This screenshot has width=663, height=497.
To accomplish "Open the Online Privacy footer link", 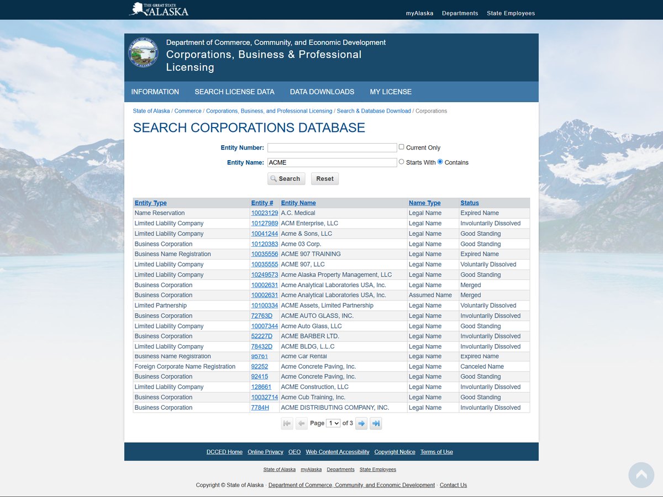I will click(x=265, y=452).
